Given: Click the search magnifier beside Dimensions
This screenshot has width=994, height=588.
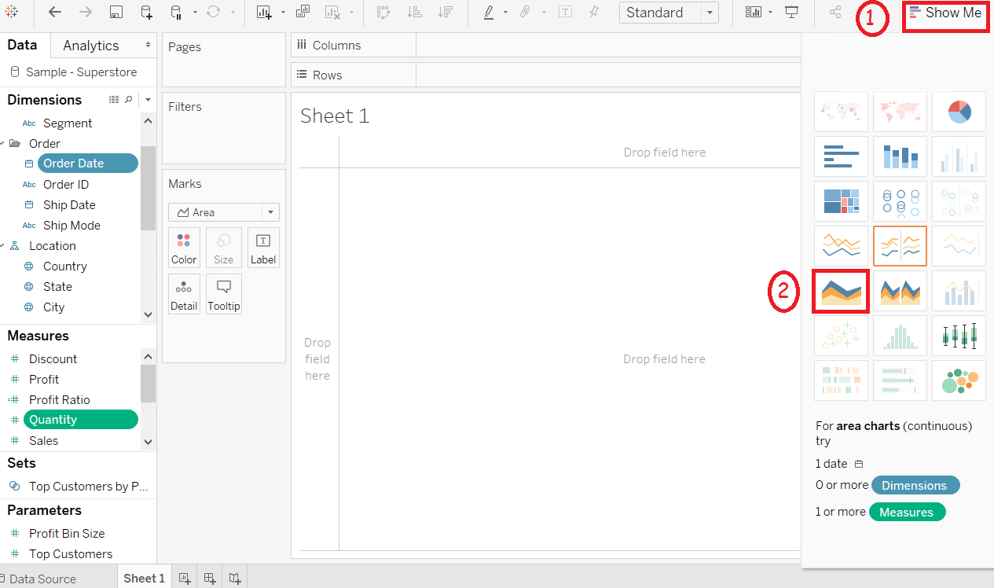Looking at the screenshot, I should tap(129, 100).
